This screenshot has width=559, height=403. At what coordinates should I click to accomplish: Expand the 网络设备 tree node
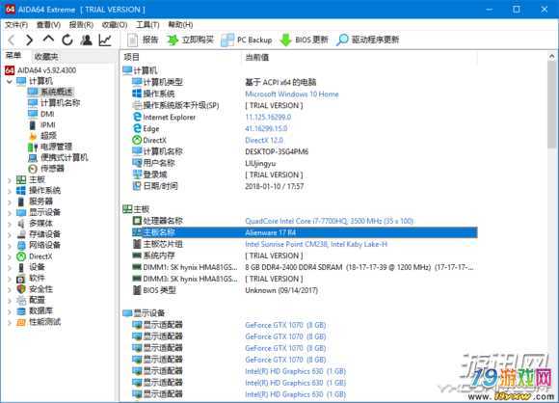click(x=10, y=246)
